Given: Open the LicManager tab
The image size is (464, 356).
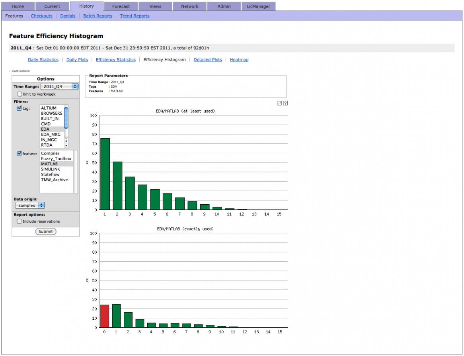Looking at the screenshot, I should (258, 6).
